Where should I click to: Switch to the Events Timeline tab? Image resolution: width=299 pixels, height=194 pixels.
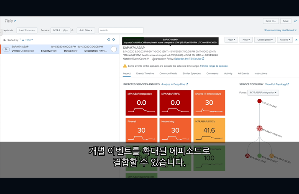click(x=145, y=73)
